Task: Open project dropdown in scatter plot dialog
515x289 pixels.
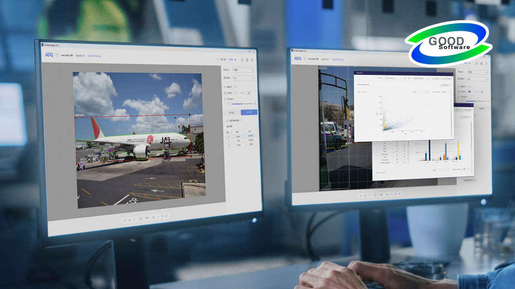Action: pyautogui.click(x=395, y=78)
